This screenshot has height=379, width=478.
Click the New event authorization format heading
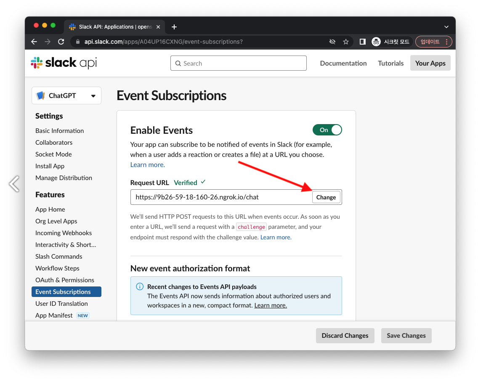point(190,268)
